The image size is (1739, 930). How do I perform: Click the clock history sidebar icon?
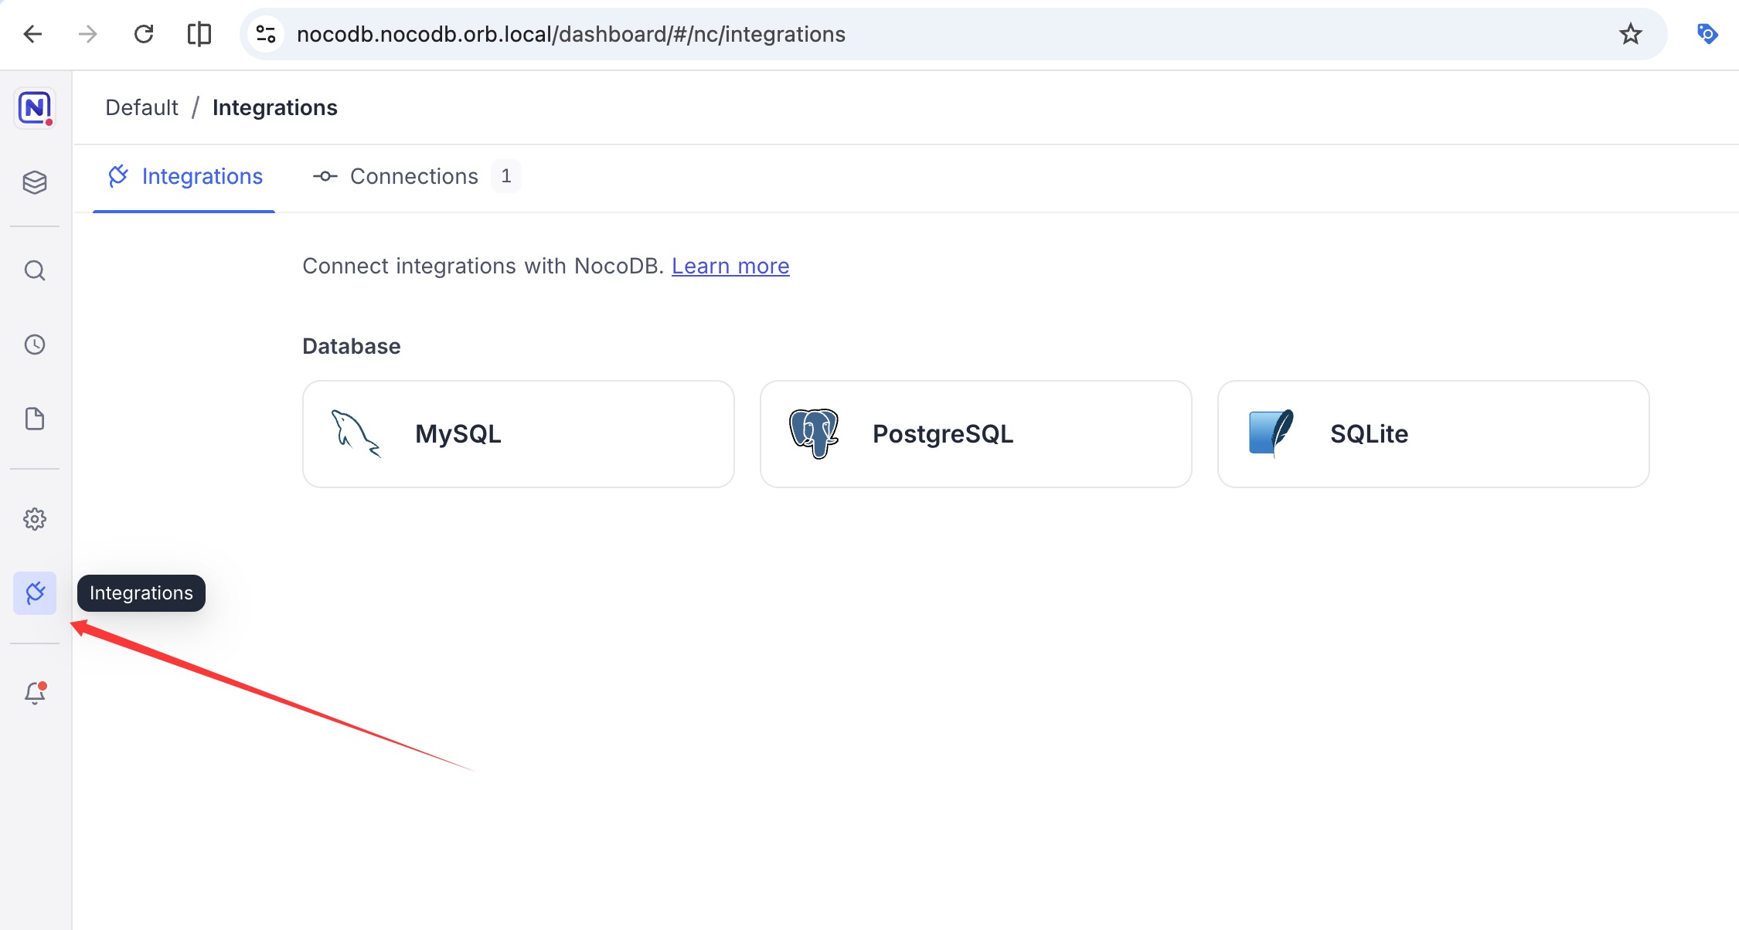tap(35, 345)
